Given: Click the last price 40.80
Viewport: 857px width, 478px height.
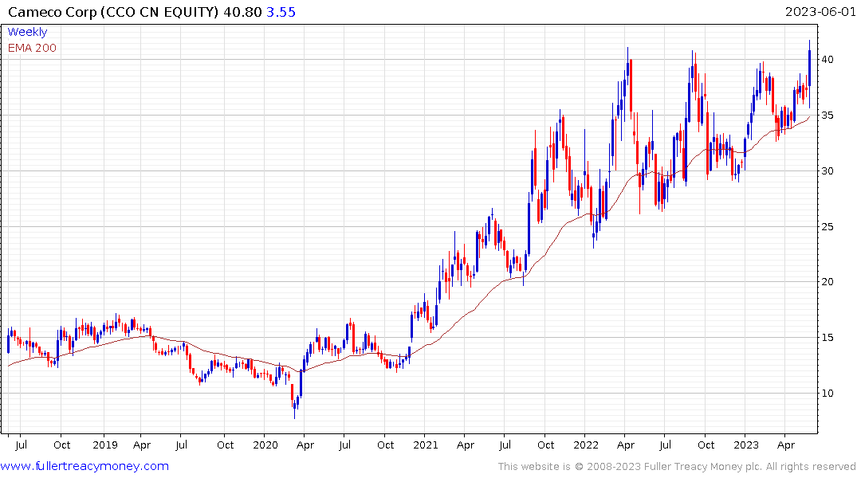Looking at the screenshot, I should [242, 12].
